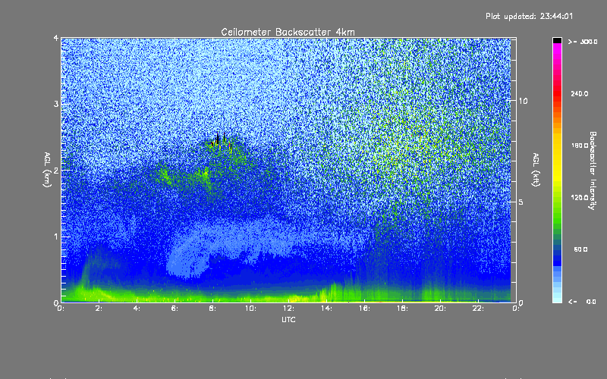The height and width of the screenshot is (379, 607).
Task: Click the '>= 300.0' colorbar value
Action: coord(583,42)
